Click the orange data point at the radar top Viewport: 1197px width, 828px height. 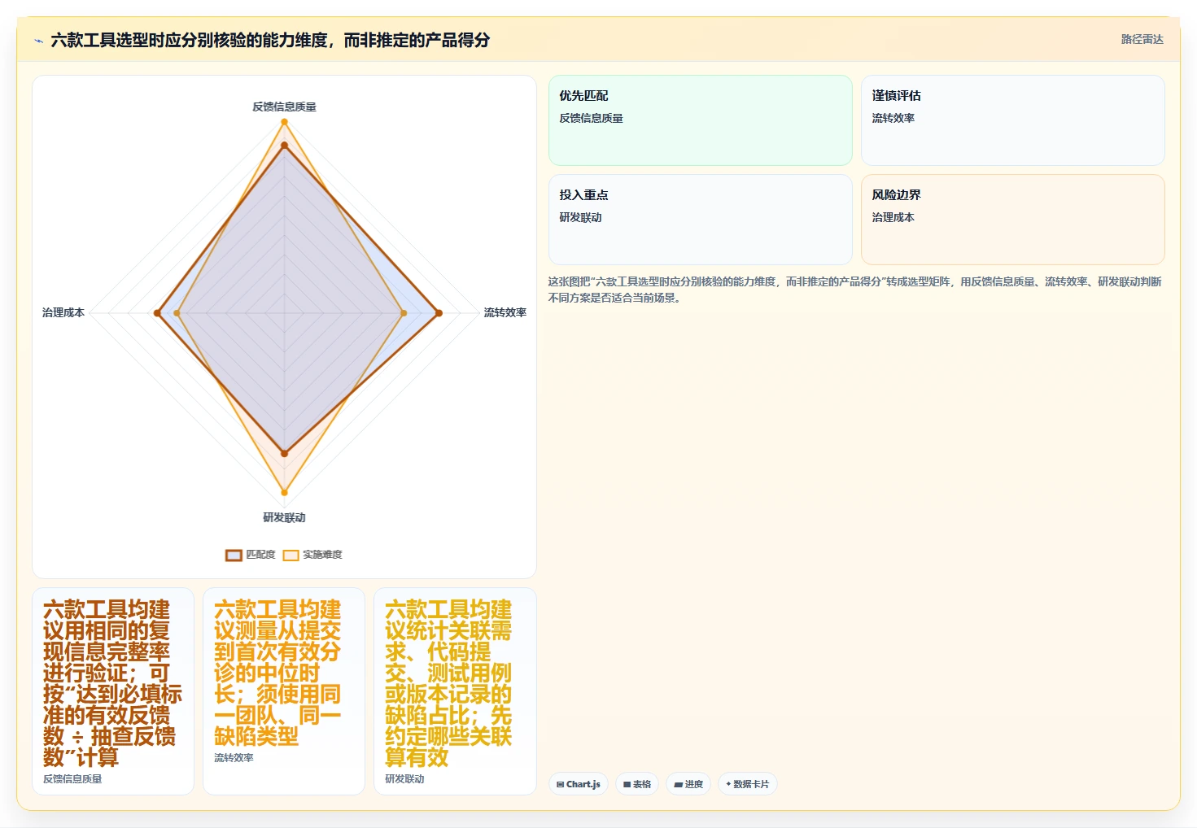[284, 122]
